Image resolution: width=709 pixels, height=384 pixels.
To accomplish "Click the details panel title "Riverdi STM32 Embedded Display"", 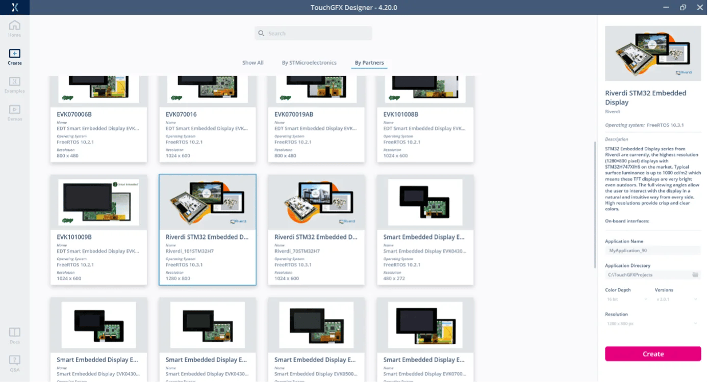I will (646, 98).
